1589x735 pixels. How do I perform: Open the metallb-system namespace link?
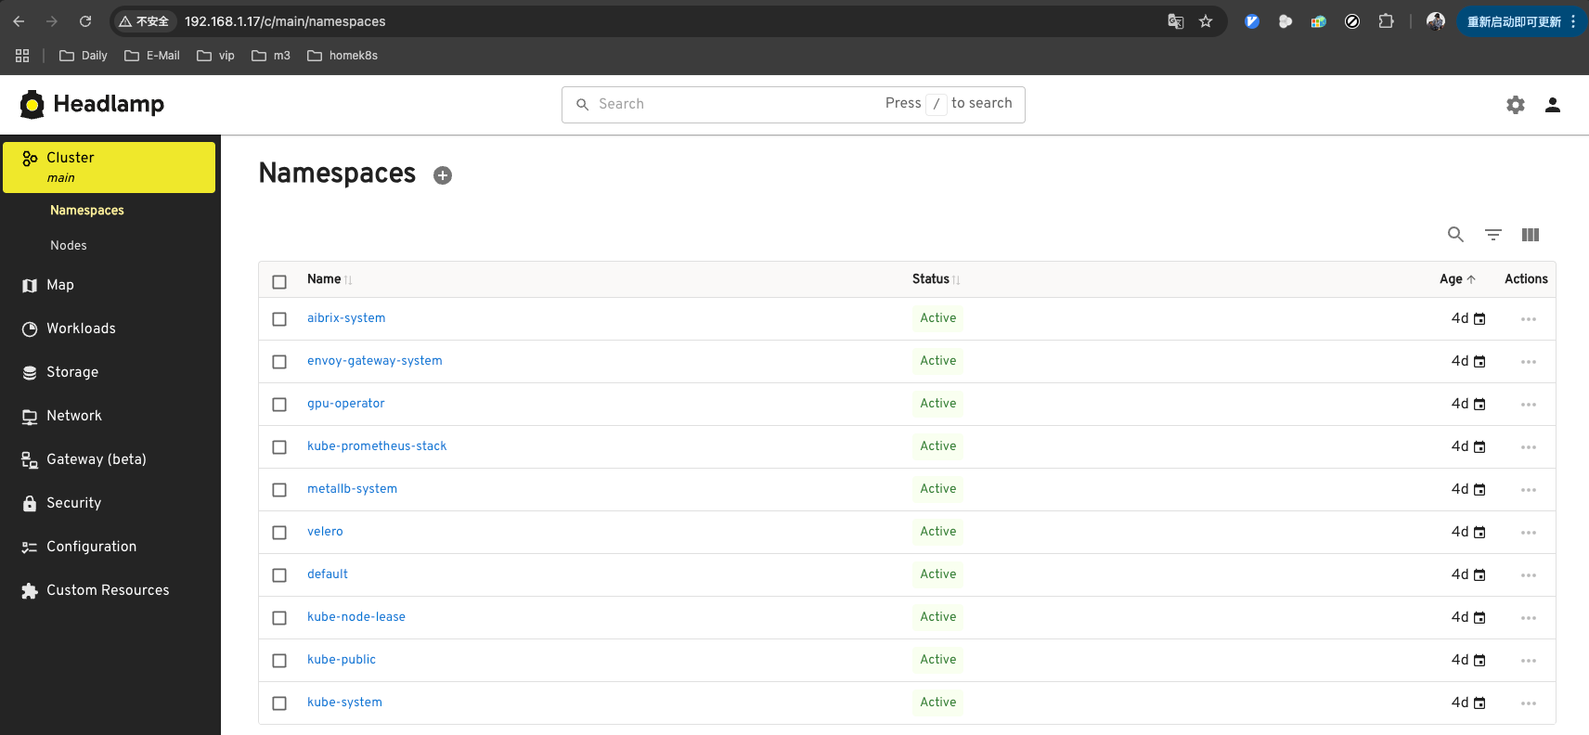click(352, 489)
